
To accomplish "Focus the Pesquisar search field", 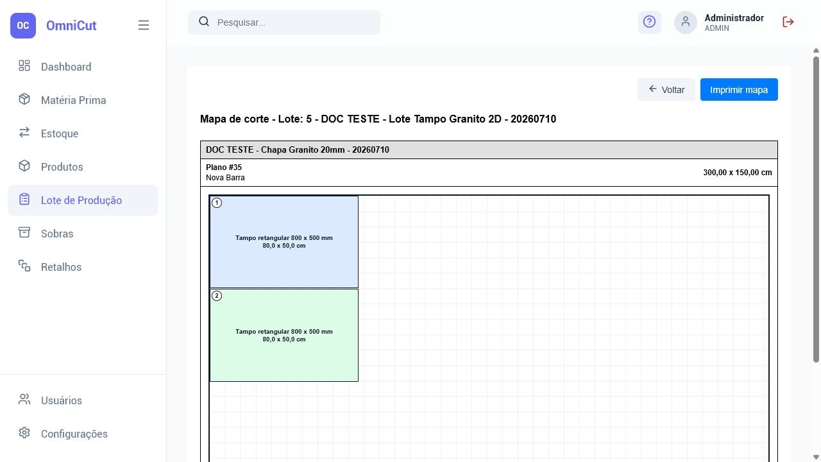I will point(284,22).
